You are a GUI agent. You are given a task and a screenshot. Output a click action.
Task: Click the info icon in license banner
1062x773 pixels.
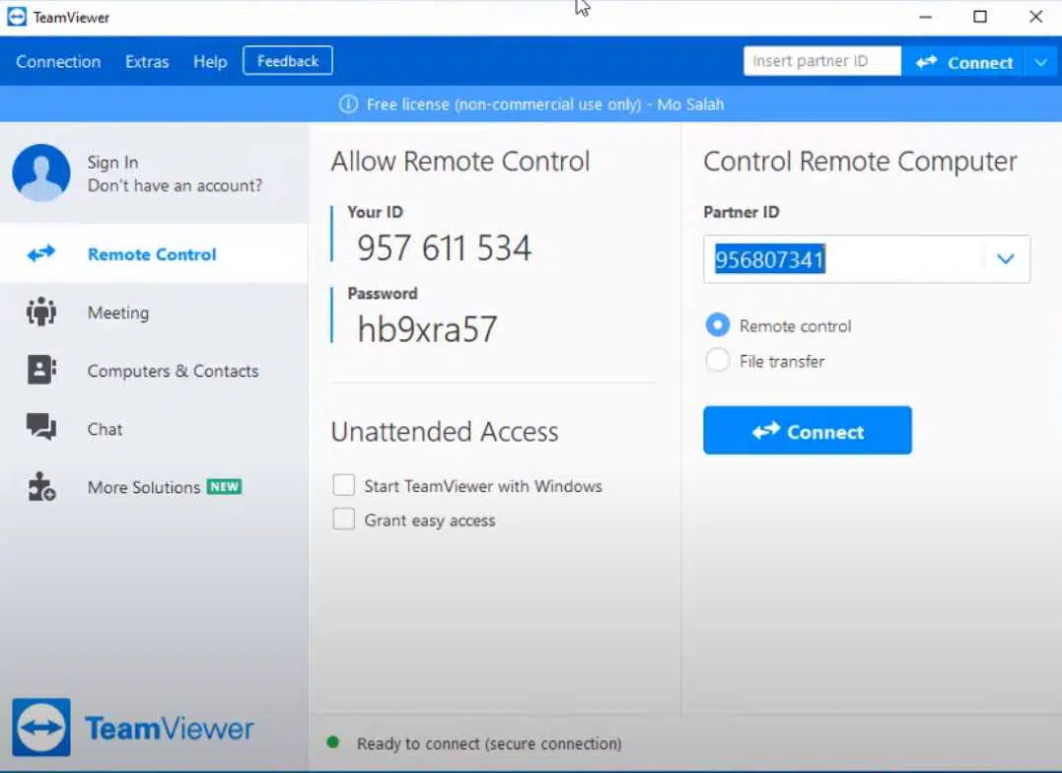348,105
